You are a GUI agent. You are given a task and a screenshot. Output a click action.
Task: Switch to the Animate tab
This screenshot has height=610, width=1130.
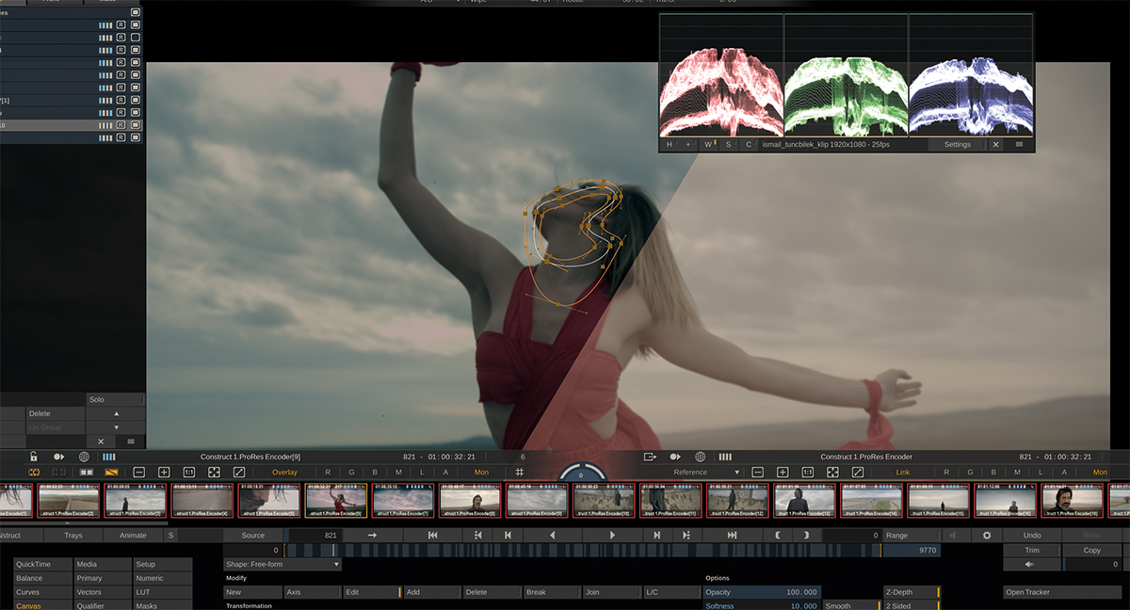click(x=133, y=535)
